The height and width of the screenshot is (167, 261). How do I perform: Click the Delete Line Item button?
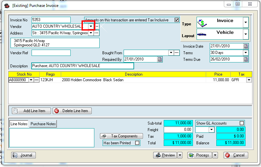tap(72, 111)
